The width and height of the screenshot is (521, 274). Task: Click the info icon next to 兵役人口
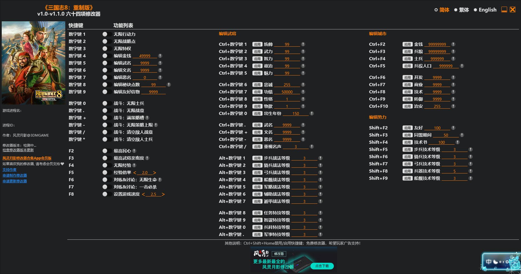462,66
